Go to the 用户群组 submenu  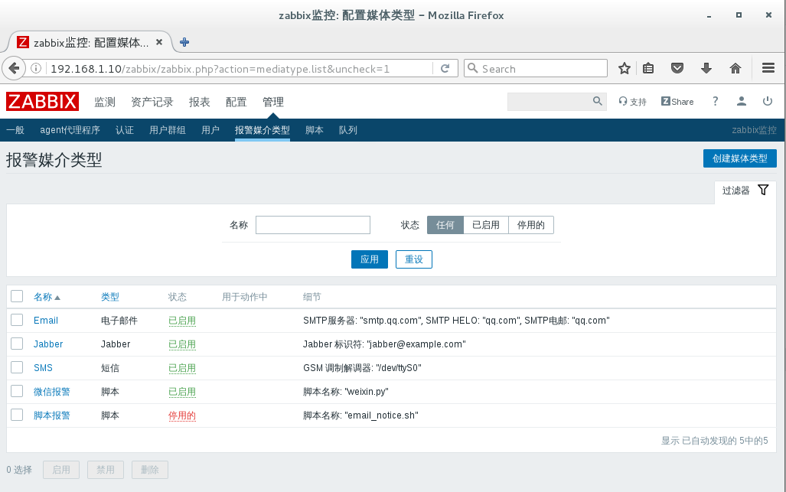168,130
